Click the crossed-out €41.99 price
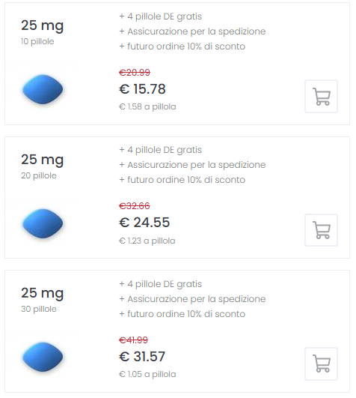The image size is (356, 398). 133,340
